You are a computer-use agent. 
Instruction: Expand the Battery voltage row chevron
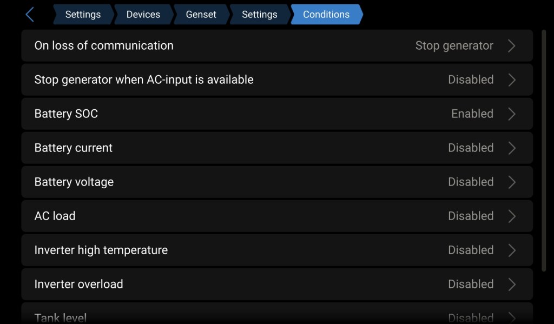click(x=512, y=182)
